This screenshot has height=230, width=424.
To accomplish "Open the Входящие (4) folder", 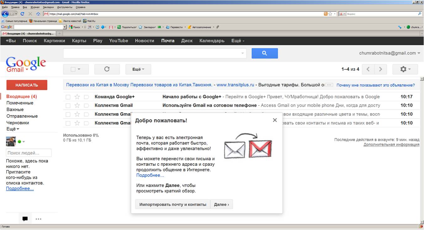I will pos(22,96).
